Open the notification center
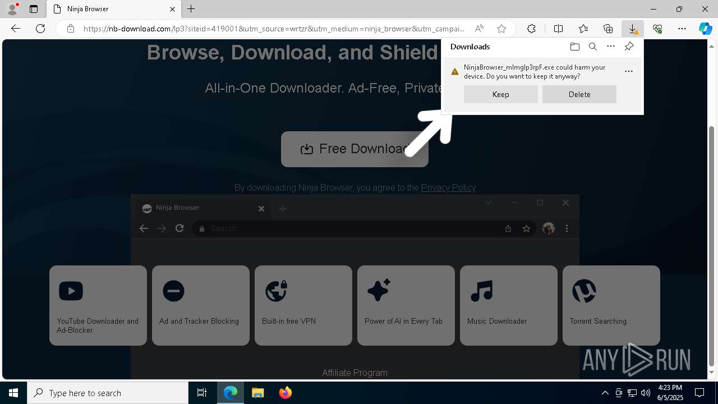Image resolution: width=718 pixels, height=404 pixels. pos(699,393)
